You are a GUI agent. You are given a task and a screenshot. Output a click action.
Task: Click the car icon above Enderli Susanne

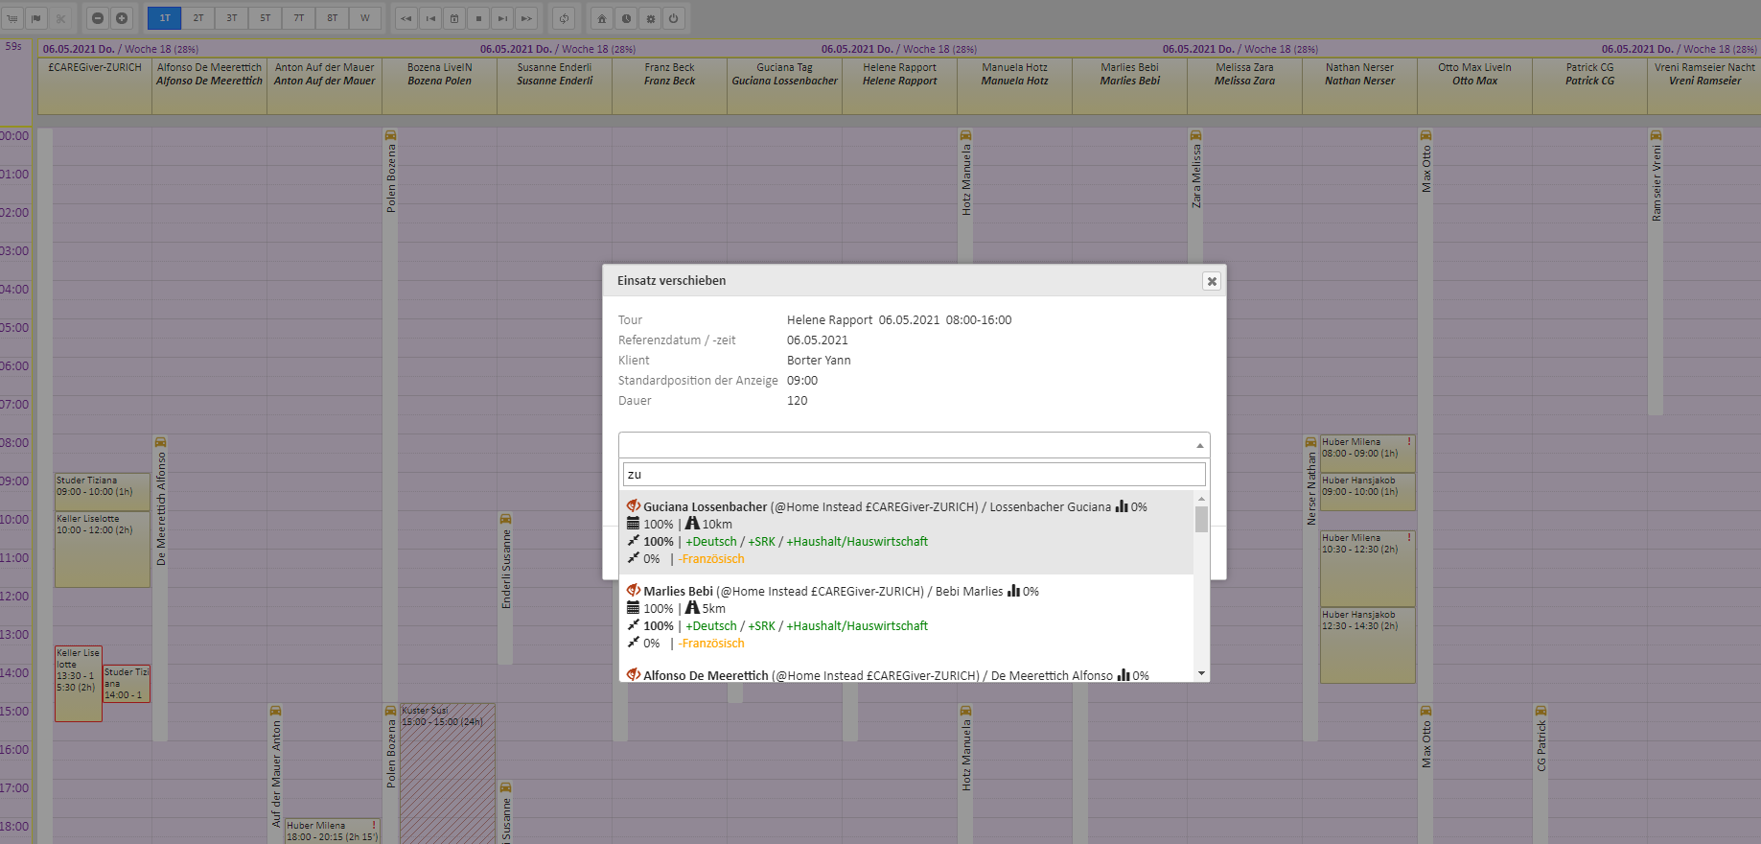tap(505, 519)
